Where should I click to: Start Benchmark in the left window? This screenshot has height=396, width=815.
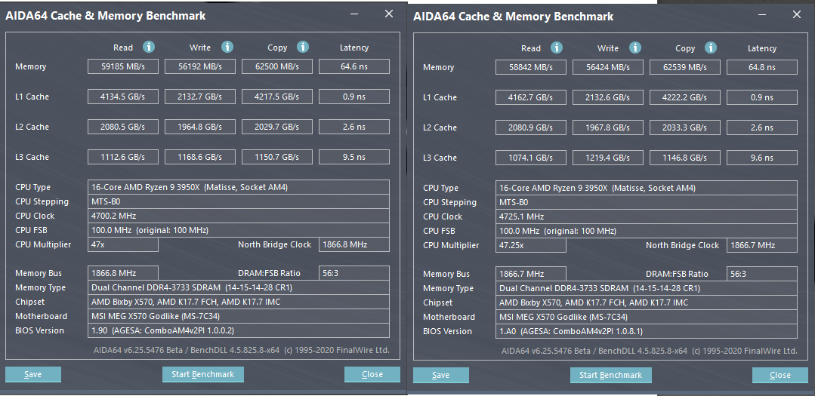pos(202,374)
